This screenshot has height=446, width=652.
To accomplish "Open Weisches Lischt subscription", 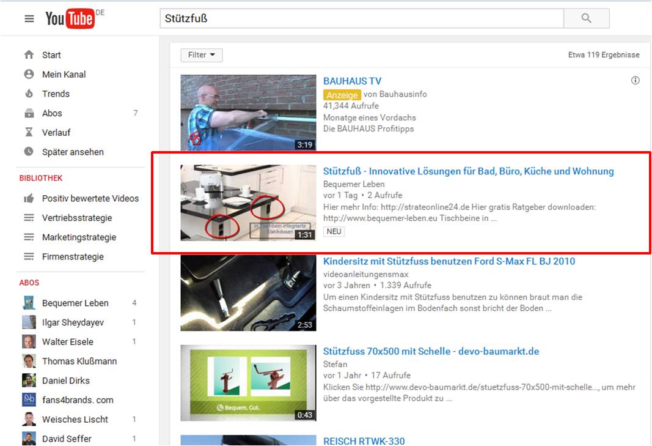I will pos(75,419).
